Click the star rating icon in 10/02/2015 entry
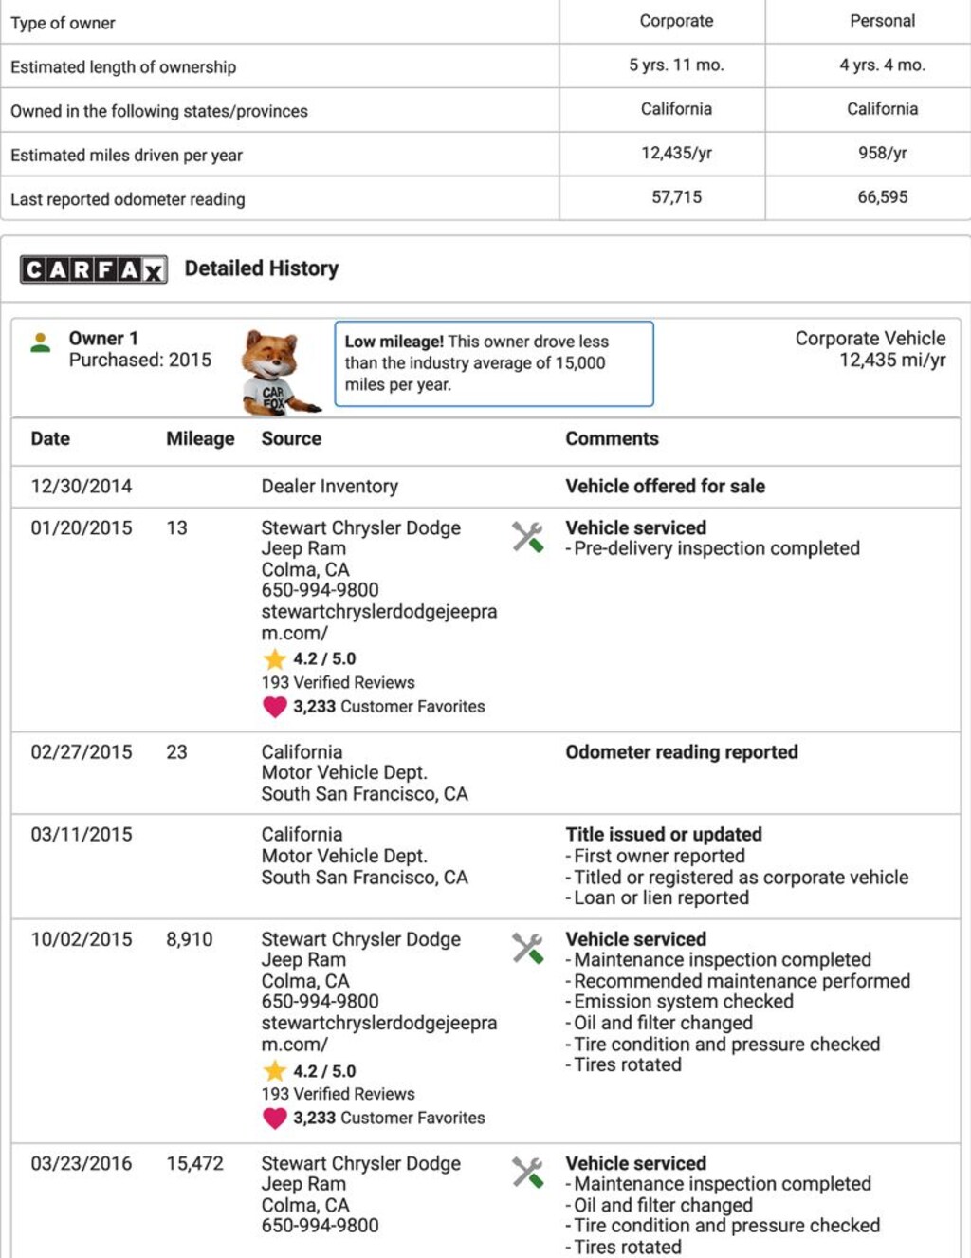971x1258 pixels. coord(275,1071)
